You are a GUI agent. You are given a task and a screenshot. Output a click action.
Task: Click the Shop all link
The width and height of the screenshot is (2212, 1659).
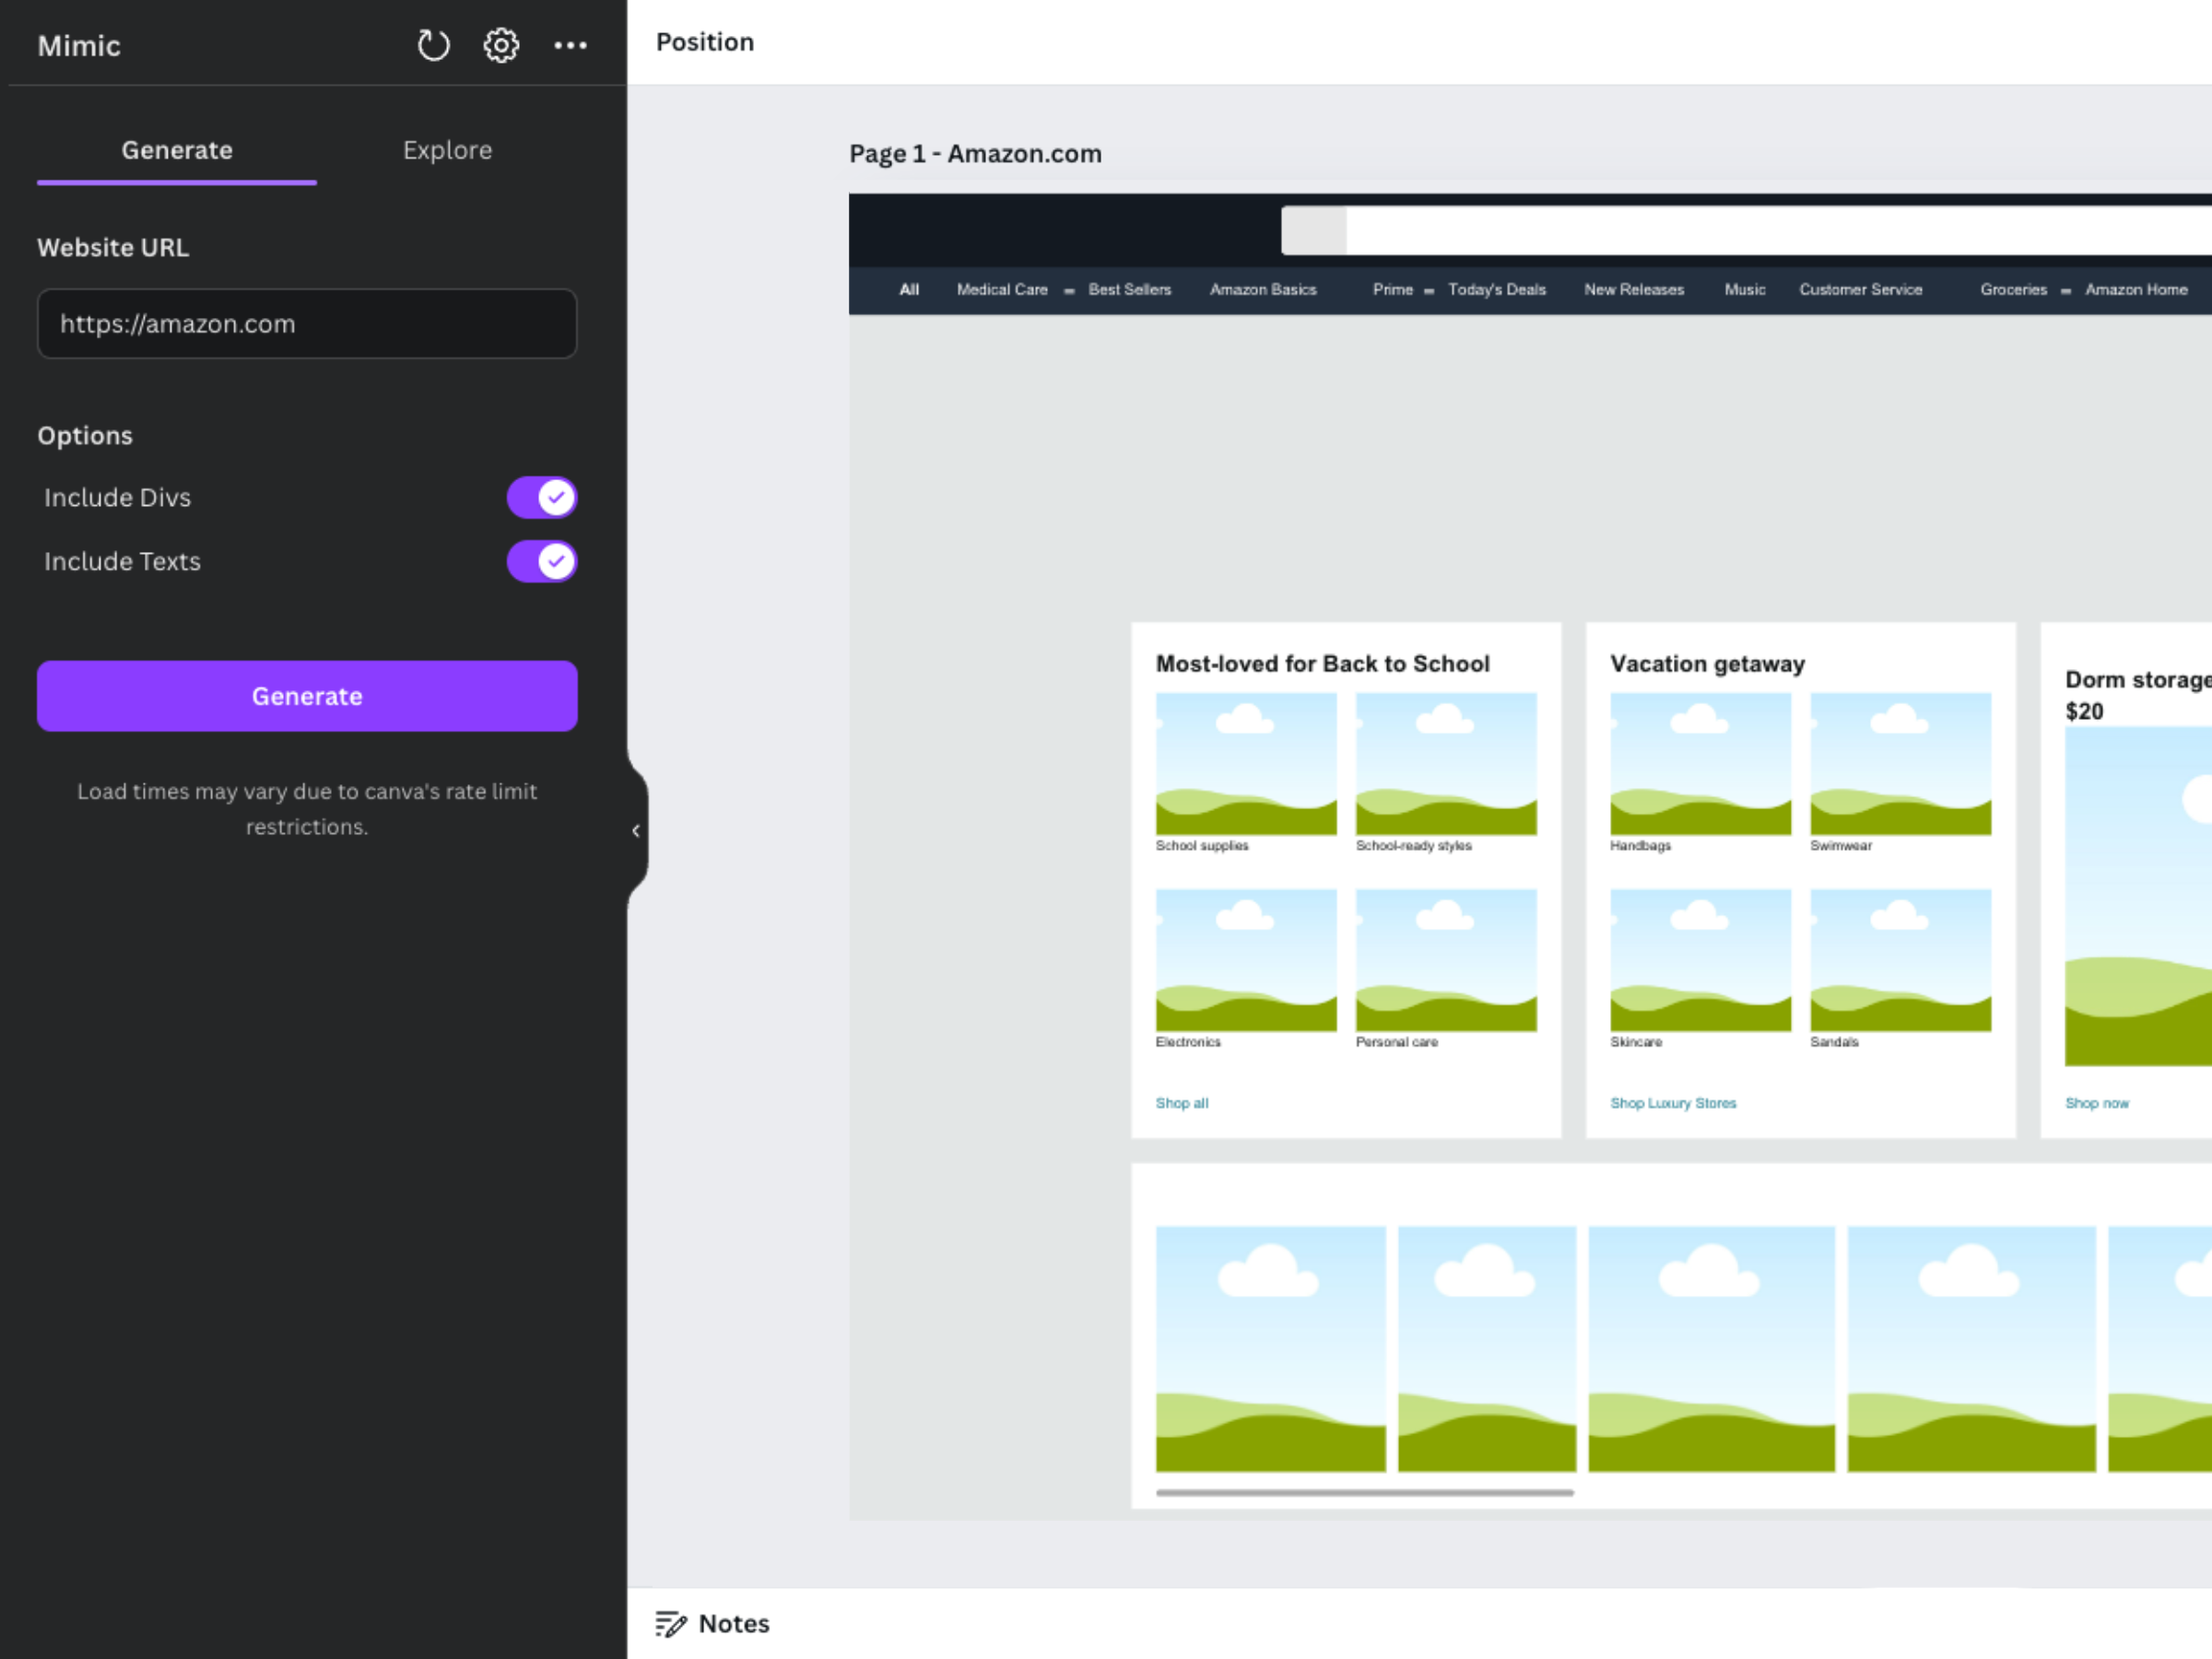pos(1181,1103)
